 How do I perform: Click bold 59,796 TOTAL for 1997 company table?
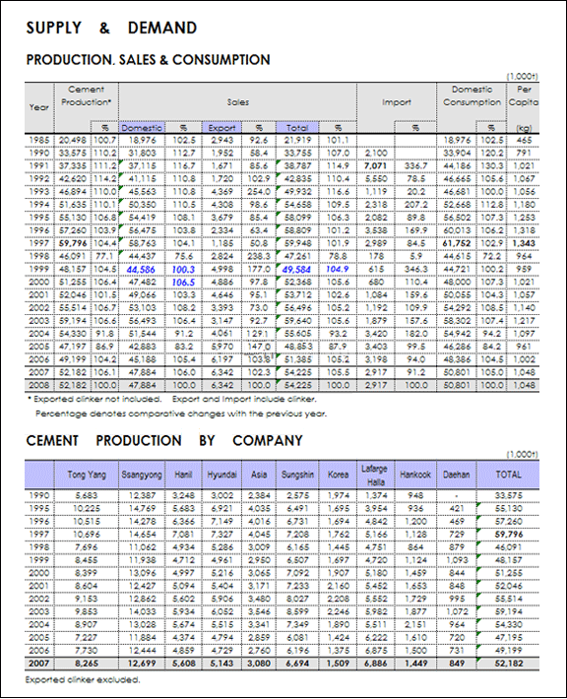(x=509, y=534)
